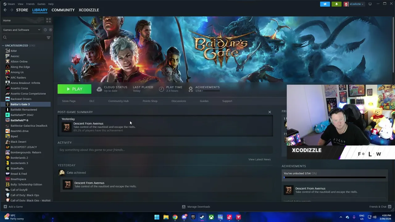
Task: Open the green notifications bell
Action: 336,4
